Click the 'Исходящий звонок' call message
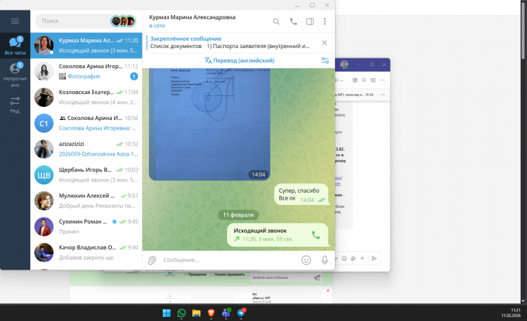This screenshot has height=321, width=527. [x=277, y=235]
